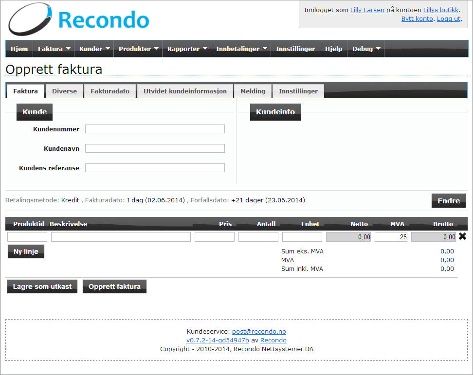Go to Hjem in navigation bar
The width and height of the screenshot is (474, 375).
tap(19, 49)
